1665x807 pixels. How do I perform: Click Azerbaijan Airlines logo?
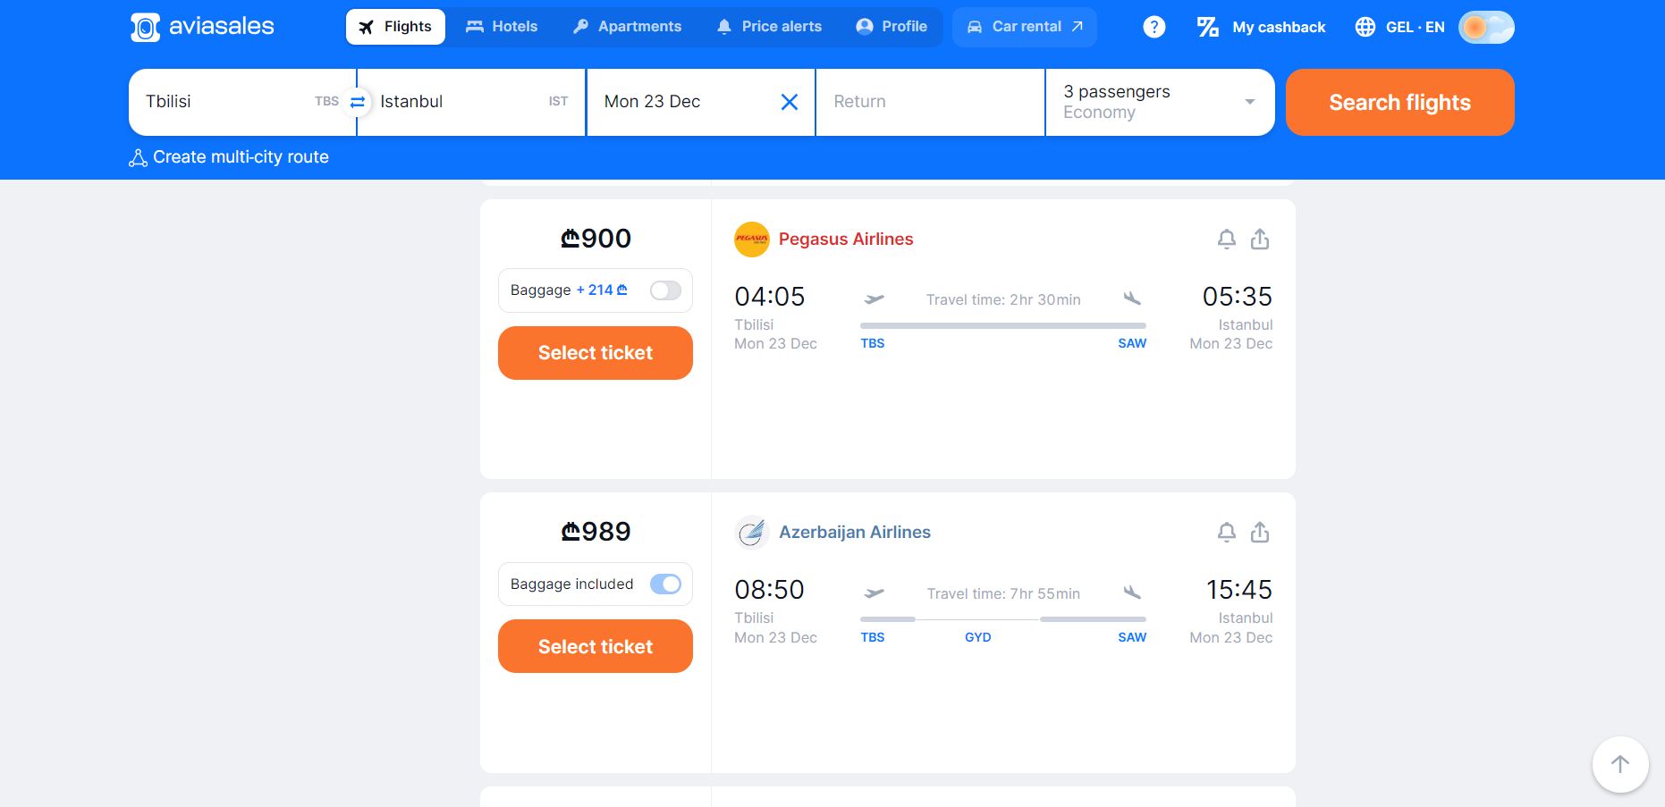click(752, 533)
